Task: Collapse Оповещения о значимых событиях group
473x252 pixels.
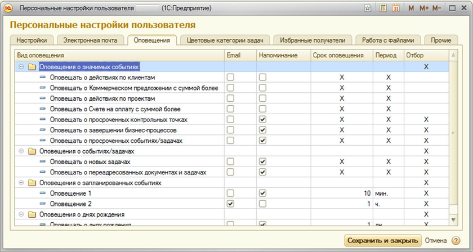Action: [x=21, y=66]
